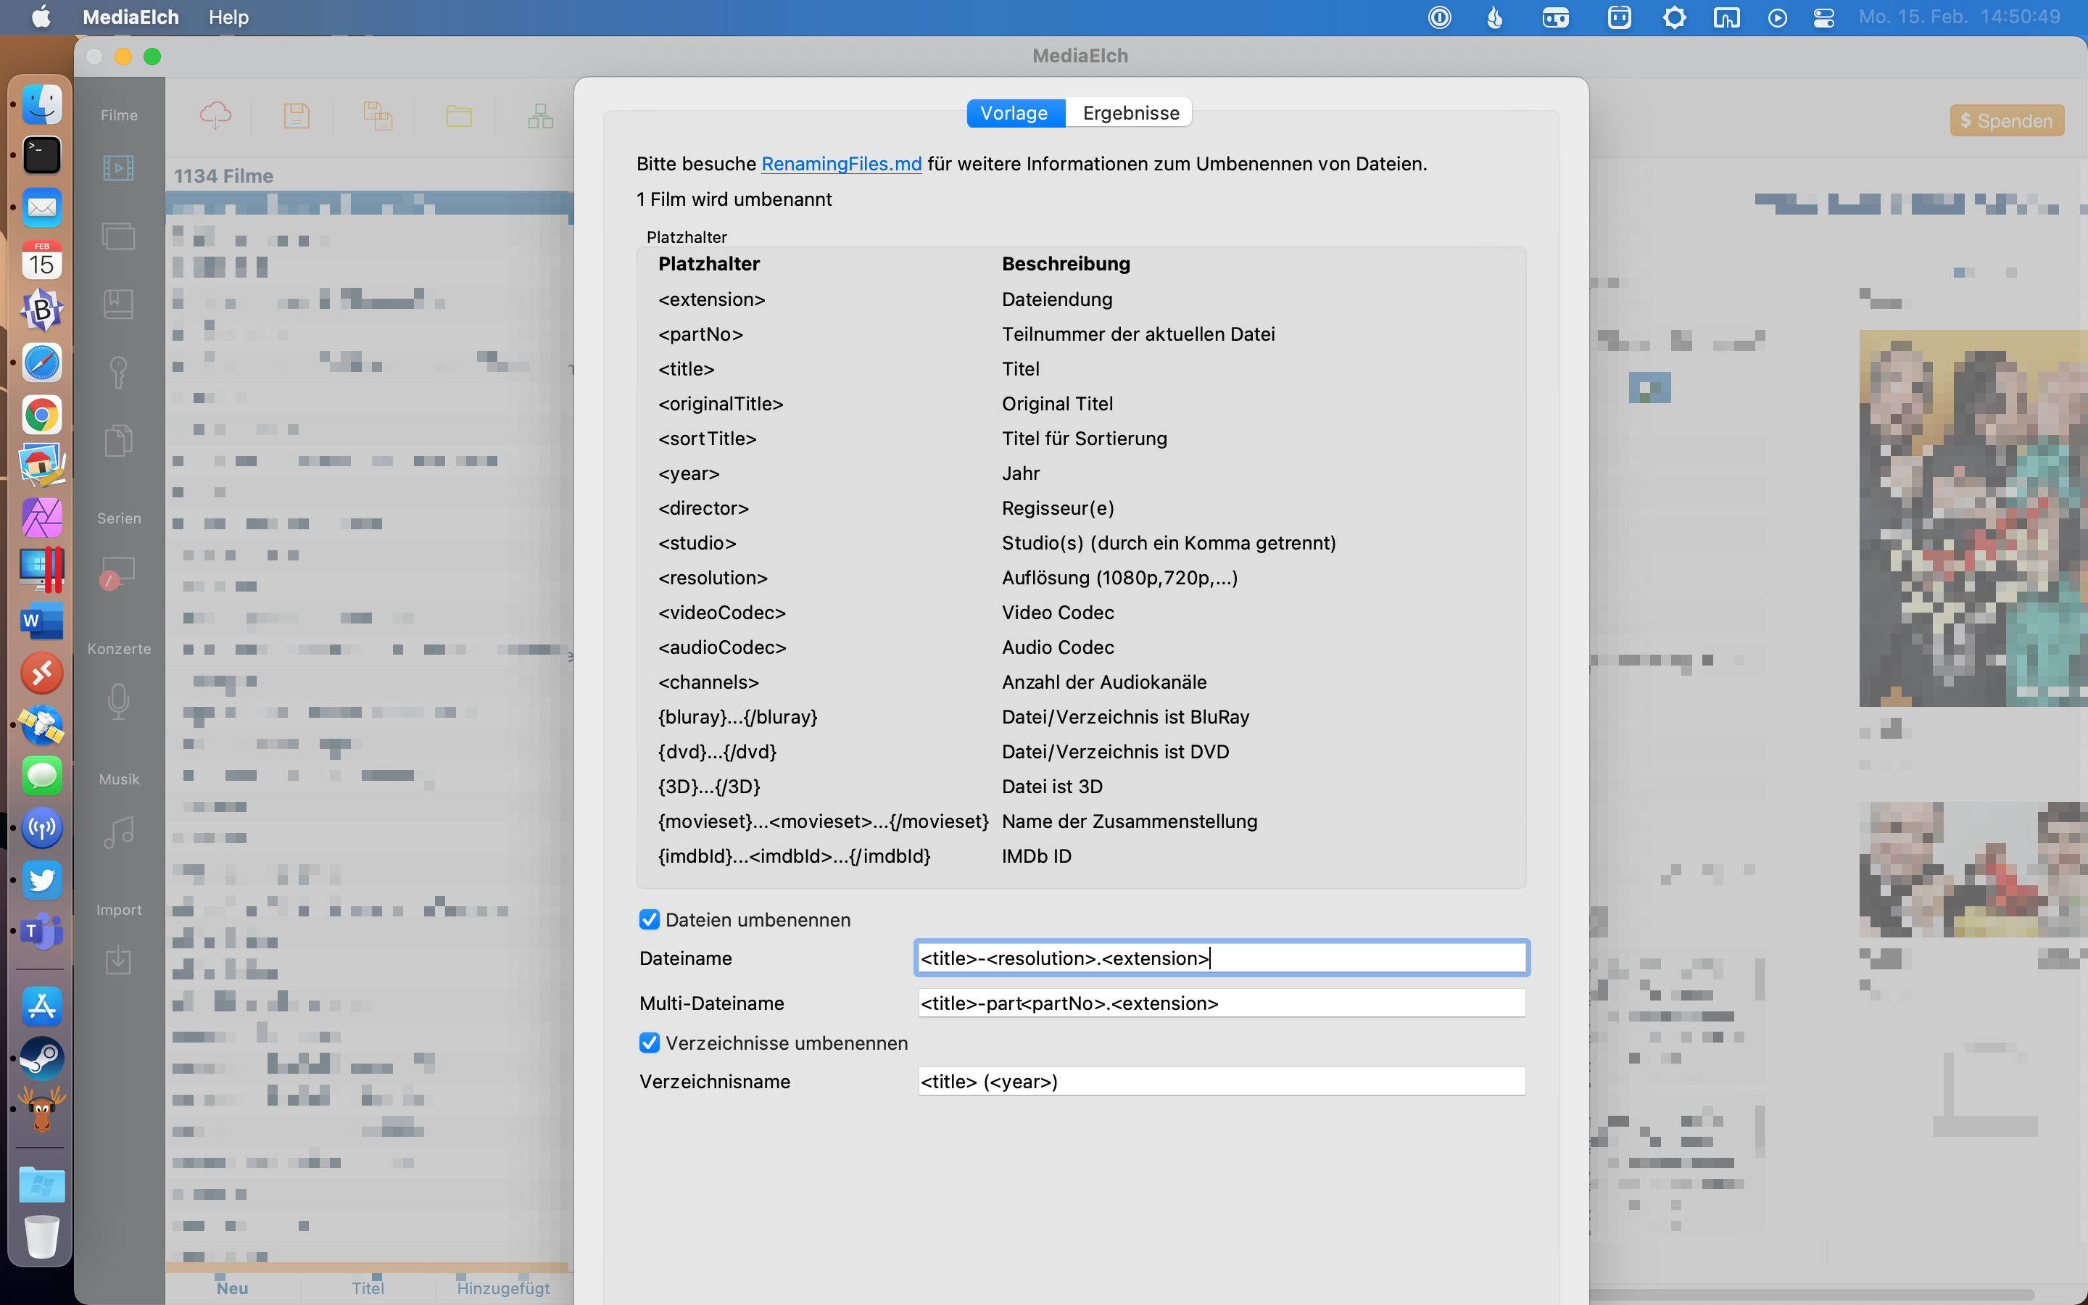This screenshot has width=2088, height=1305.
Task: Open the RenamingFiles.md link
Action: coord(841,164)
